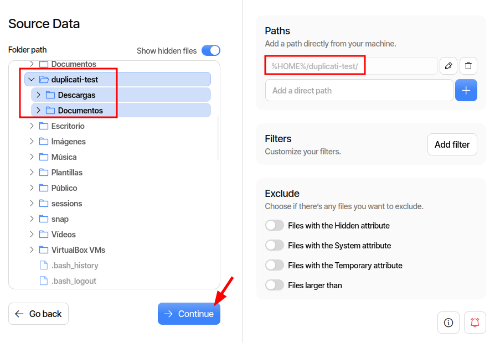Click the blue plus icon to add path

pos(466,90)
